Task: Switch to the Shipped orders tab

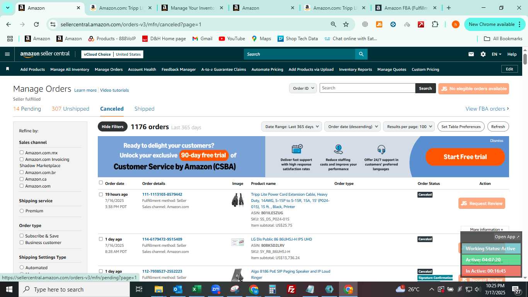Action: tap(145, 109)
